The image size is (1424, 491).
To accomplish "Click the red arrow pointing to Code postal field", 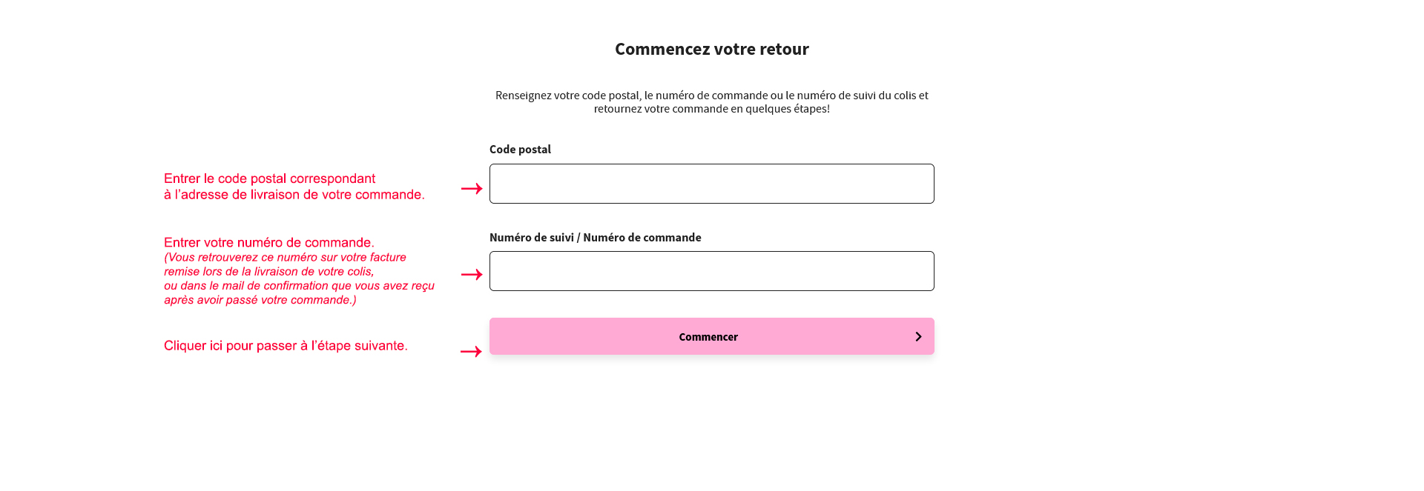I will (x=472, y=188).
